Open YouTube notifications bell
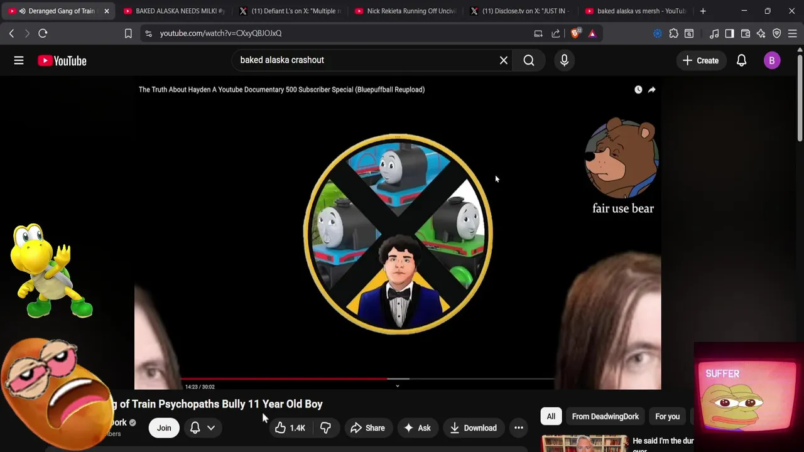 (741, 60)
